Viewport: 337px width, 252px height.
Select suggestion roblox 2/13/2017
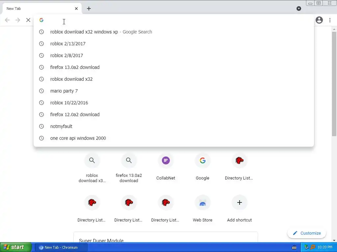(174, 44)
